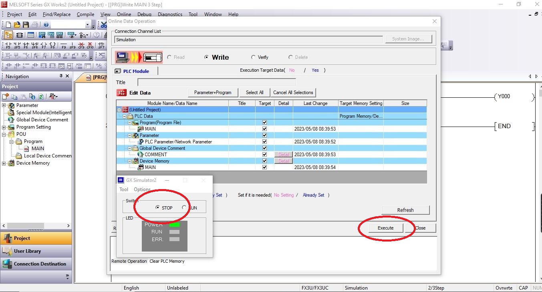
Task: Click the DEV binoculars cross reference icon
Action: pos(42,35)
